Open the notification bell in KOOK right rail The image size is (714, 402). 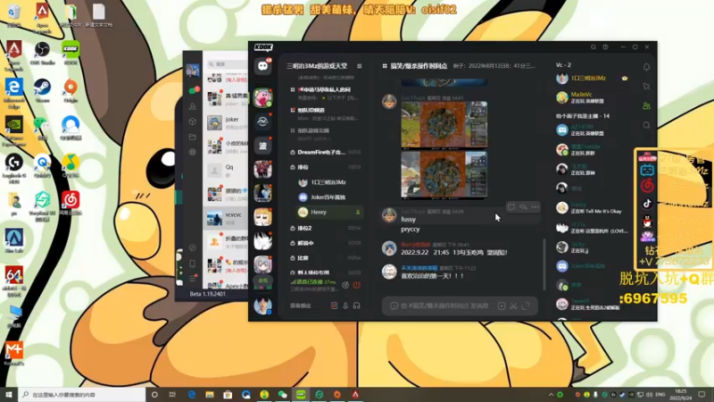646,67
